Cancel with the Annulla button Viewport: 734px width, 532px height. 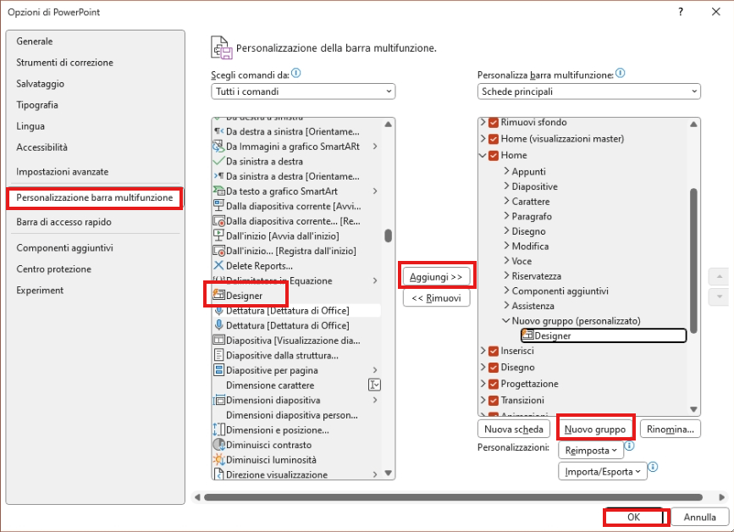[x=700, y=517]
